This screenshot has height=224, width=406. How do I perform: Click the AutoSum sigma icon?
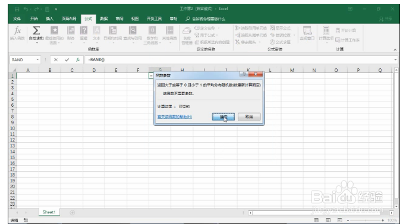pos(36,30)
